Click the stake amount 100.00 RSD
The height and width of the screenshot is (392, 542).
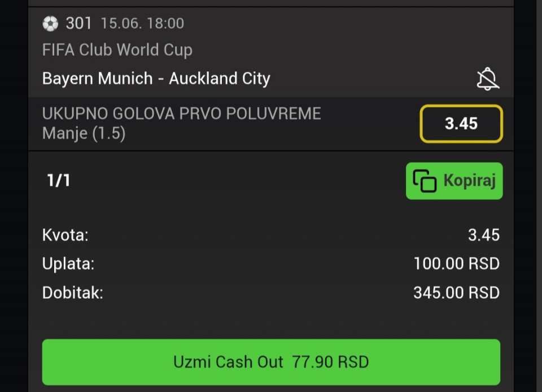(457, 264)
